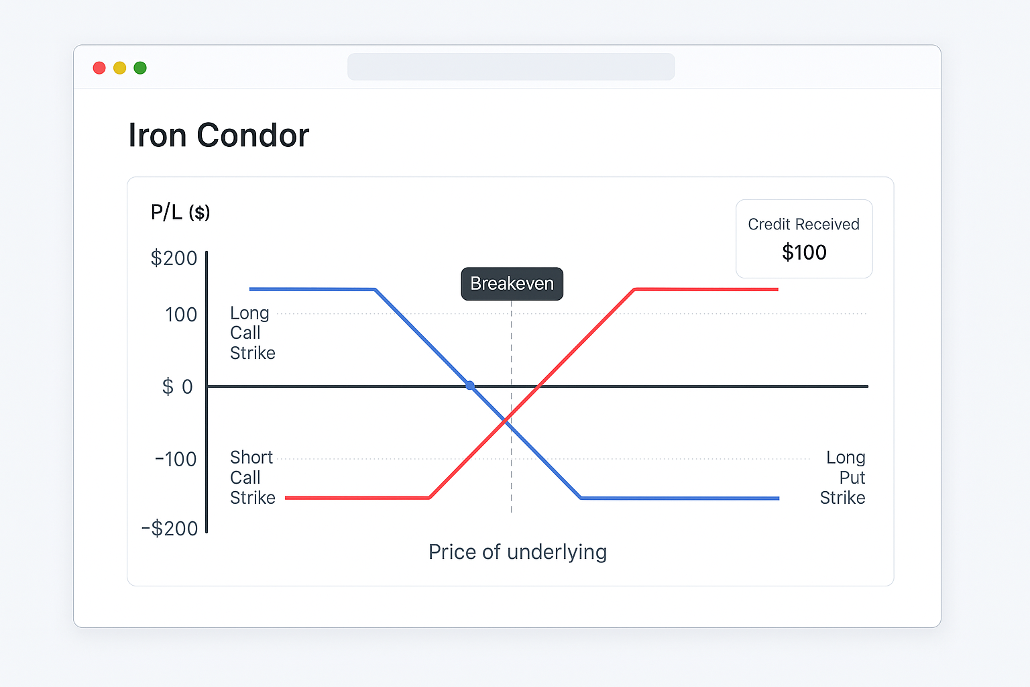The image size is (1030, 687).
Task: Click the Price of underlying axis title
Action: click(x=518, y=552)
